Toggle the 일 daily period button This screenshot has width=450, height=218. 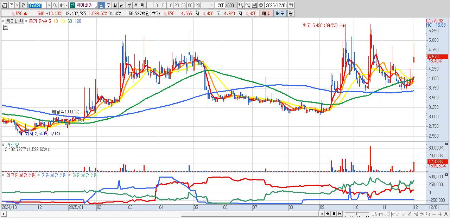tap(101, 5)
